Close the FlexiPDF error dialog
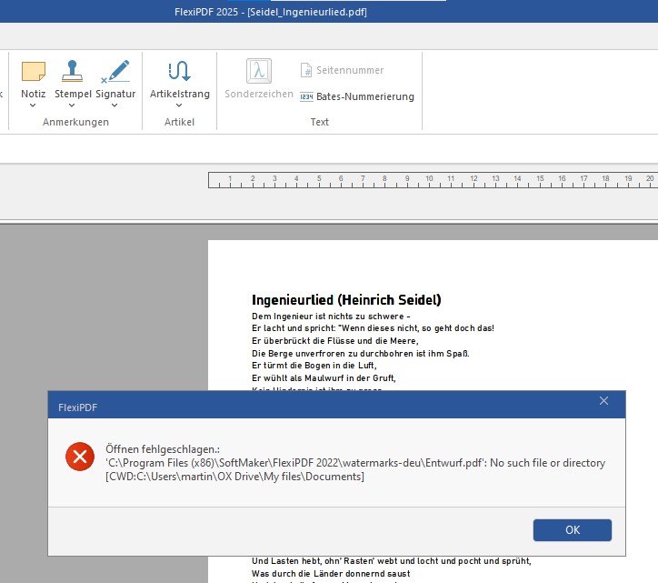The height and width of the screenshot is (583, 658). (603, 401)
